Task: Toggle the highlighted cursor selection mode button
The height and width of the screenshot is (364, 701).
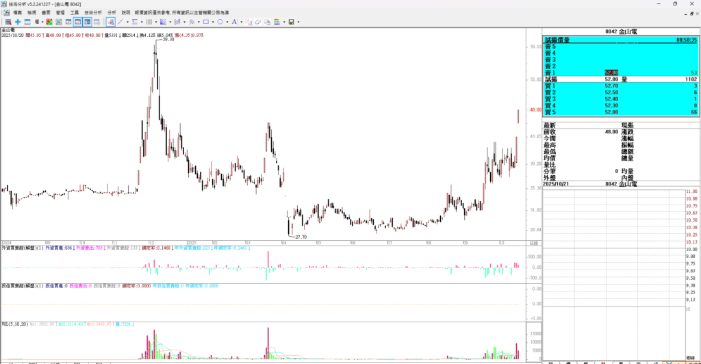Action: click(x=110, y=22)
